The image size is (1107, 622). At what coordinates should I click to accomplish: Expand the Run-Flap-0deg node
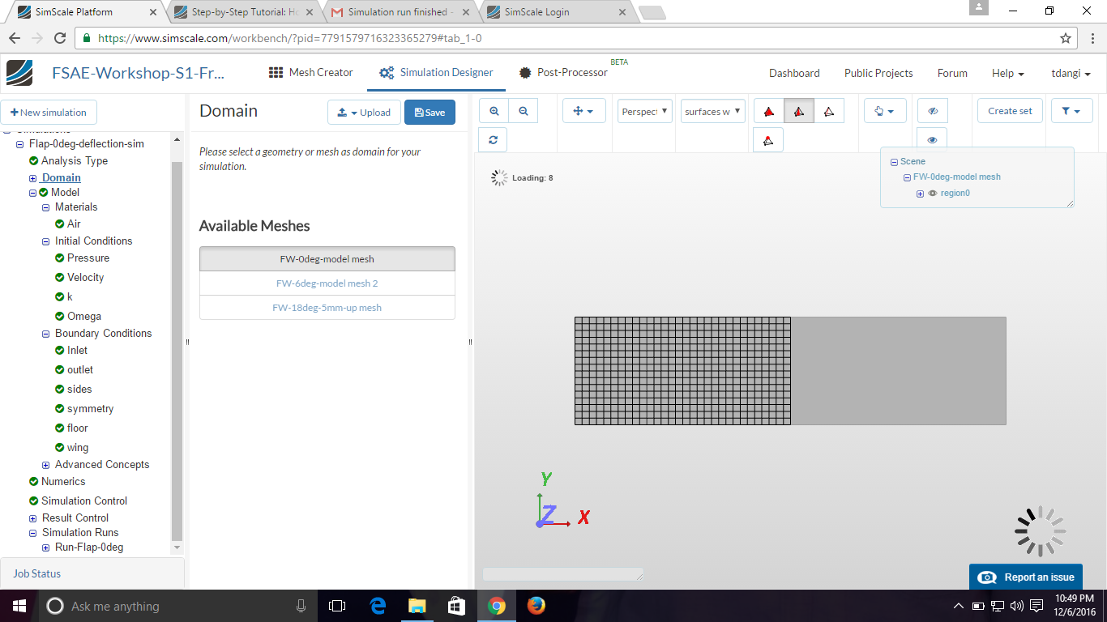coord(46,548)
